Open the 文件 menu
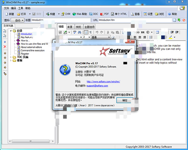The width and height of the screenshot is (188, 150). point(6,8)
